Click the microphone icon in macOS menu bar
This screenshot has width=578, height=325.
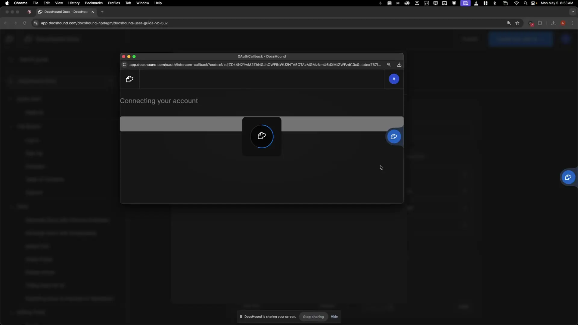click(380, 3)
